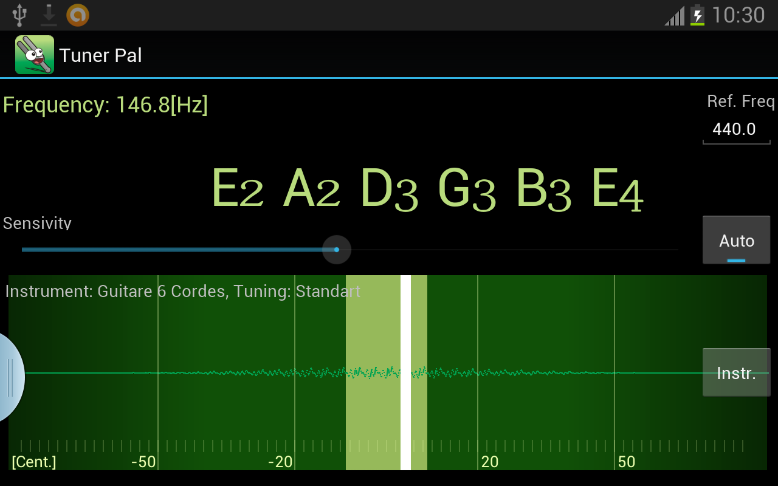Select the D3 string note
Viewport: 778px width, 486px height.
click(389, 189)
